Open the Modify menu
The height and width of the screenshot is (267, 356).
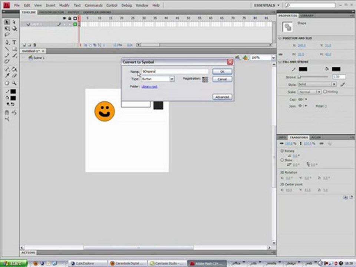click(x=64, y=5)
